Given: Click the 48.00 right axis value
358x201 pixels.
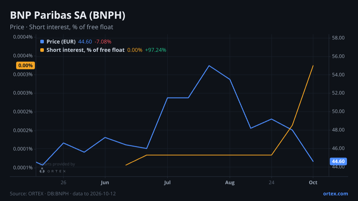Looking at the screenshot, I should (338, 130).
